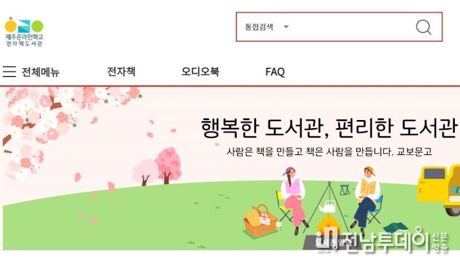Expand the 통합검색 dropdown arrow

click(286, 27)
